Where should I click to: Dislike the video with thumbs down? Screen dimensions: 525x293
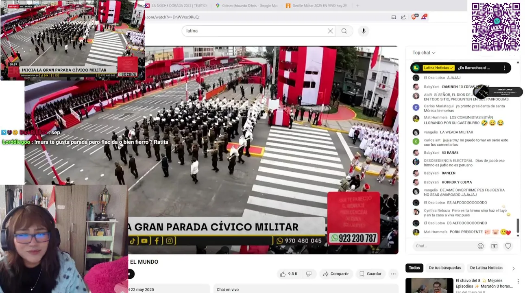(x=309, y=274)
